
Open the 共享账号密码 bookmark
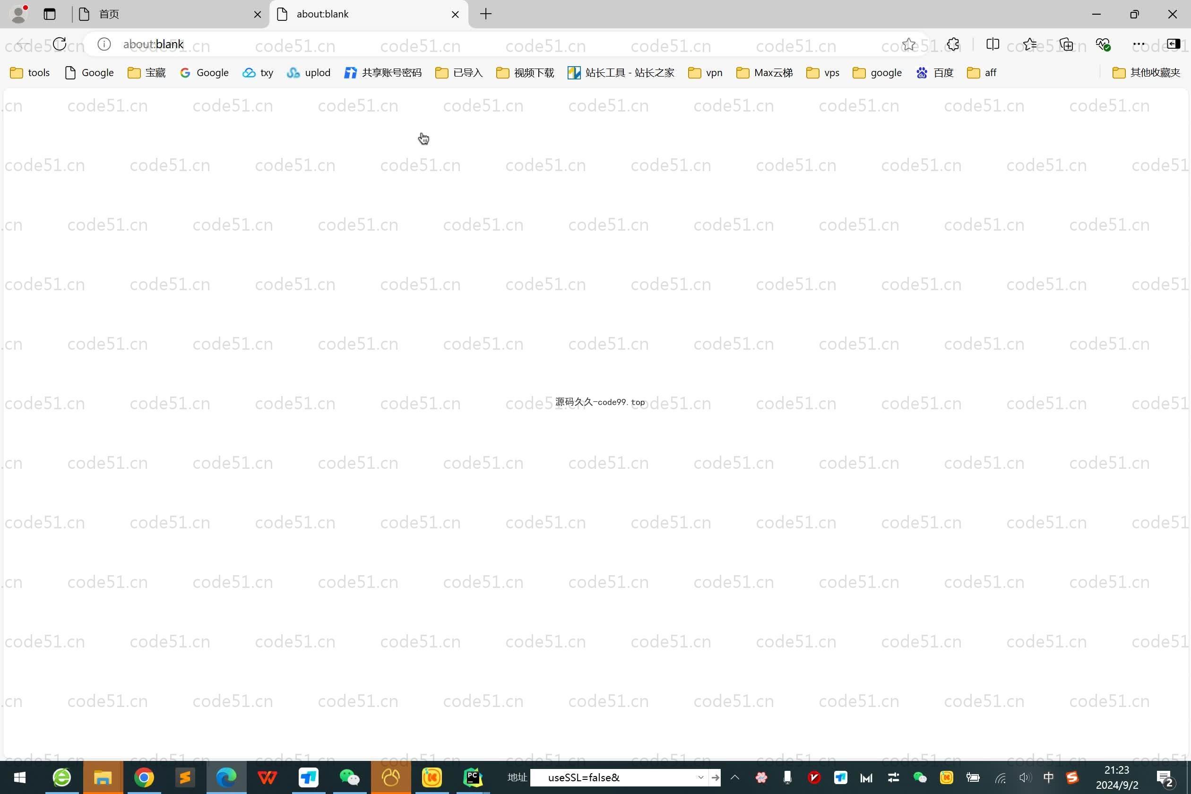tap(383, 72)
